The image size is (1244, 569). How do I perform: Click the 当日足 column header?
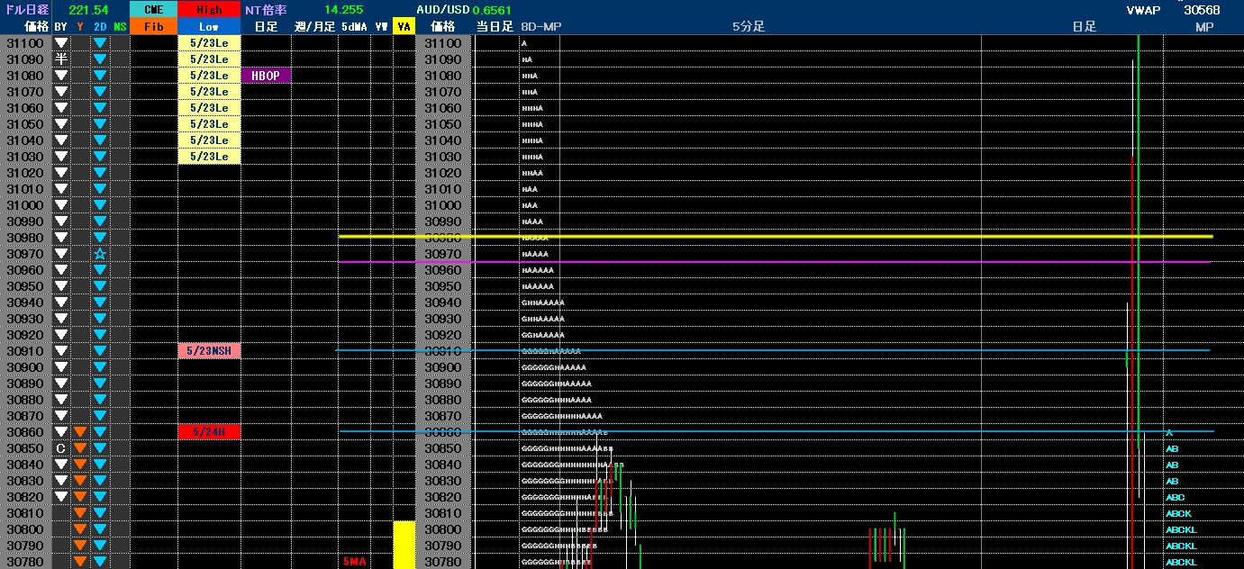click(x=495, y=27)
